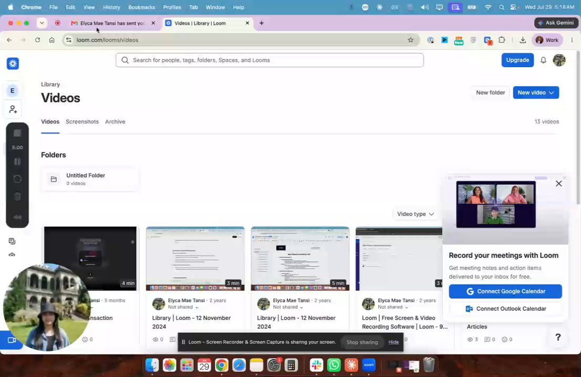Screen dimensions: 581x377
Task: Click Stop sharing in the screen share bar
Action: coord(362,342)
